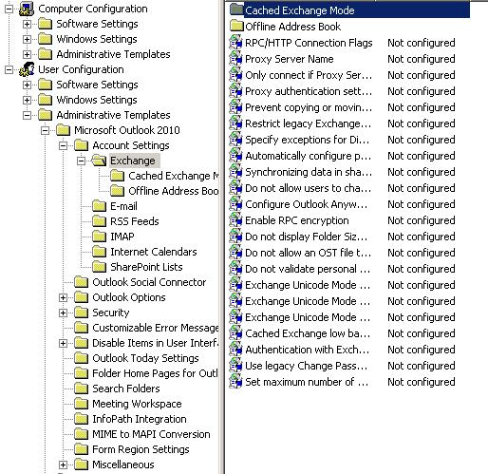This screenshot has height=474, width=488.
Task: Click the Microsoft Outlook 2010 folder icon
Action: click(63, 130)
